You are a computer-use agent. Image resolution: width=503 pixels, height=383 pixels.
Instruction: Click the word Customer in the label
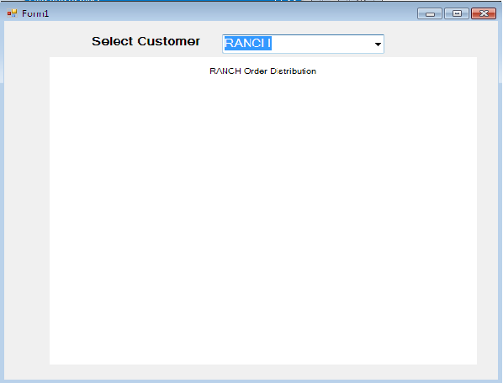click(169, 41)
